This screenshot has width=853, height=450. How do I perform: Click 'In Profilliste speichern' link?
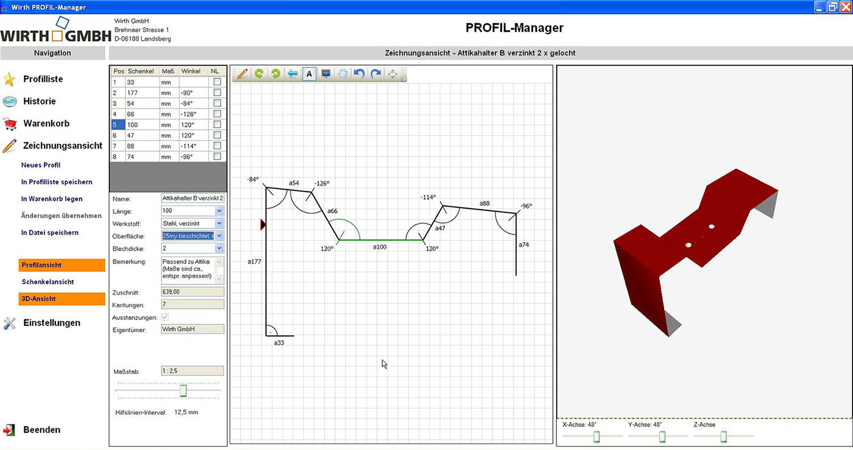point(57,182)
